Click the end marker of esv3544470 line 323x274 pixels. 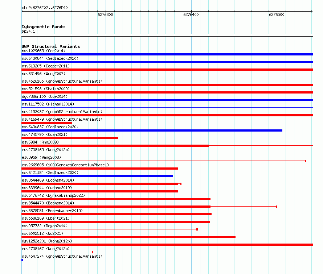click(277, 207)
